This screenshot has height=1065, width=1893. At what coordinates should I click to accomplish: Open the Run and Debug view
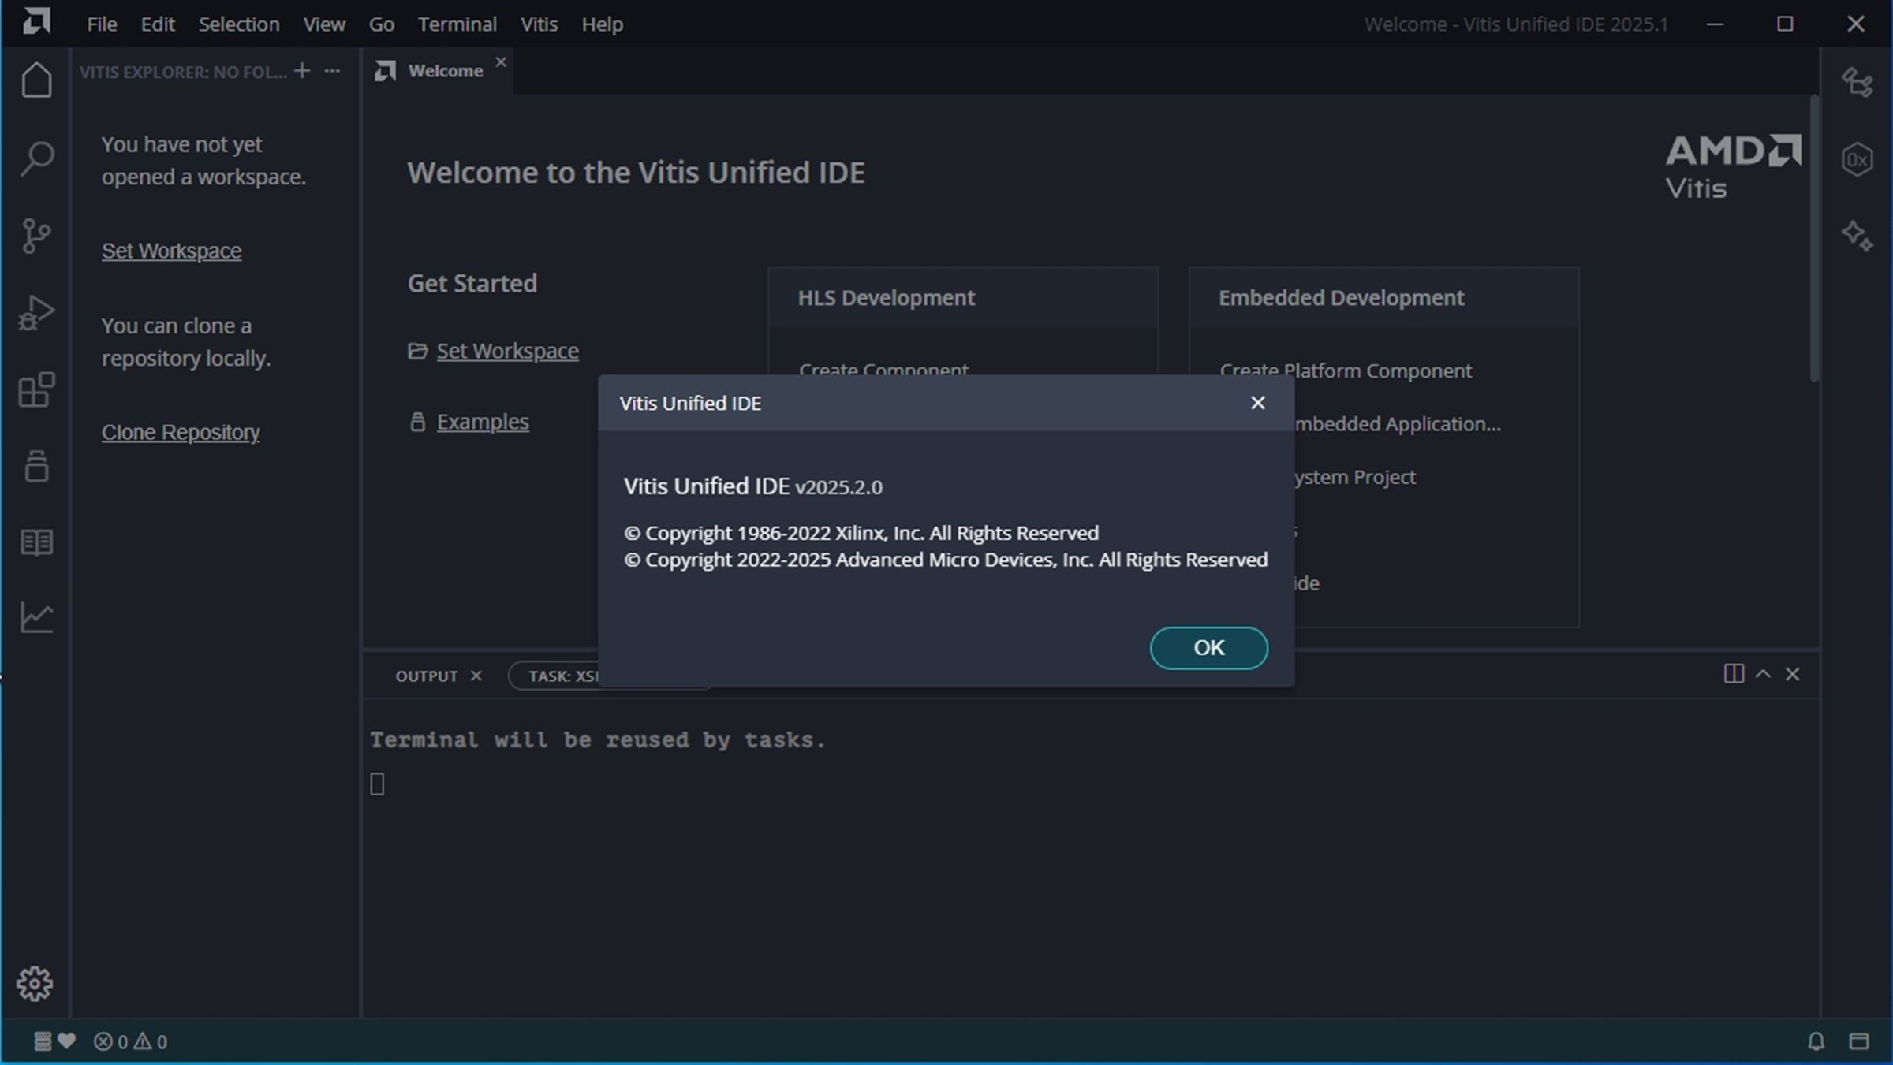click(36, 313)
